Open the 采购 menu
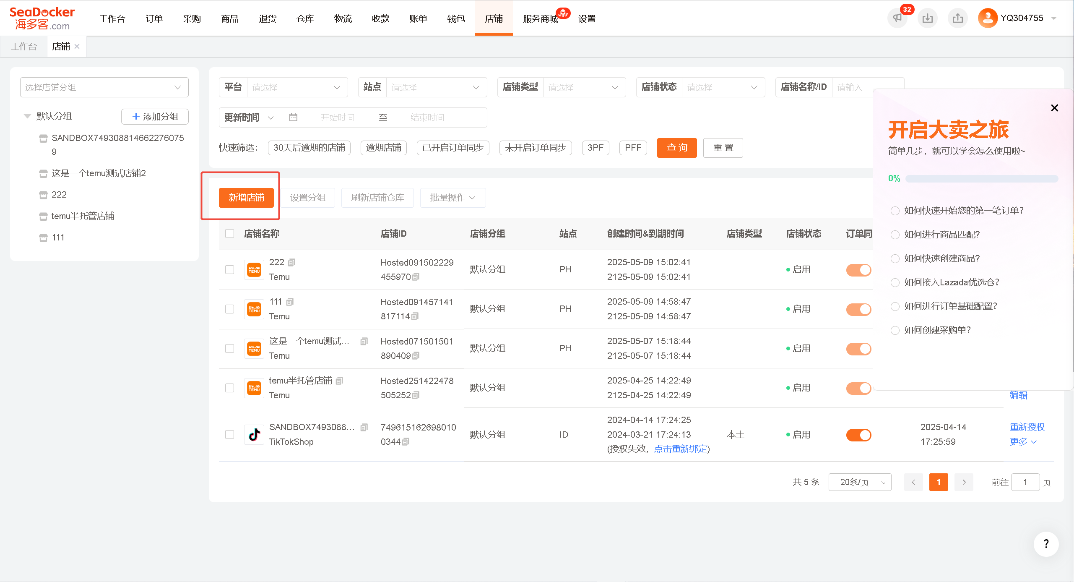The image size is (1074, 582). tap(192, 18)
